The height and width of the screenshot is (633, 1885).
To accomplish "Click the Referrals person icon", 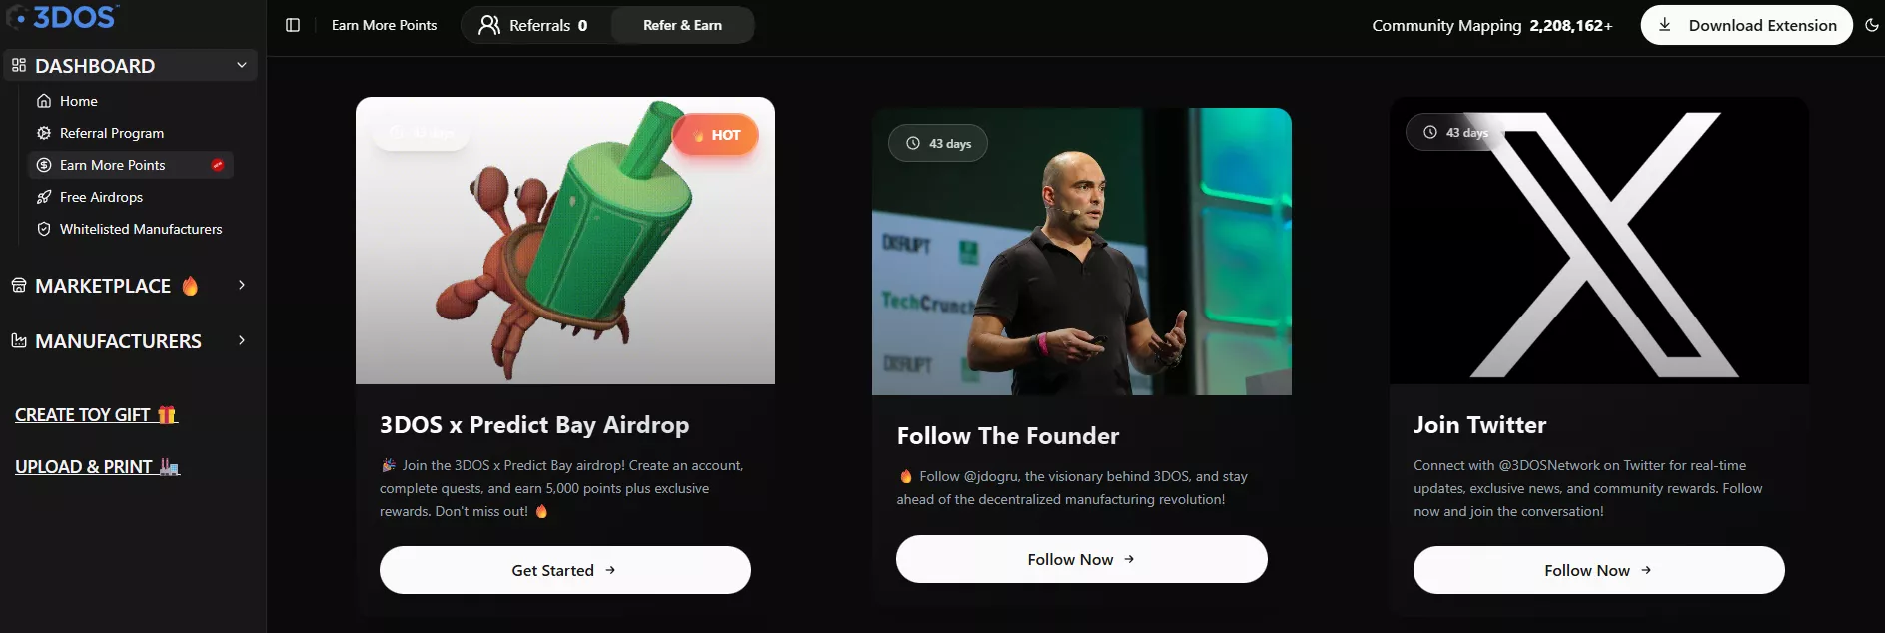I will click(x=488, y=25).
